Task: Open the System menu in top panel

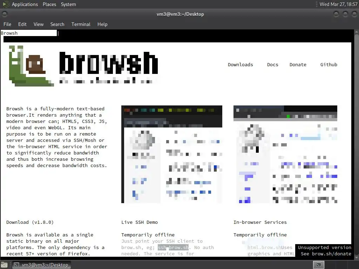Action: [68, 4]
